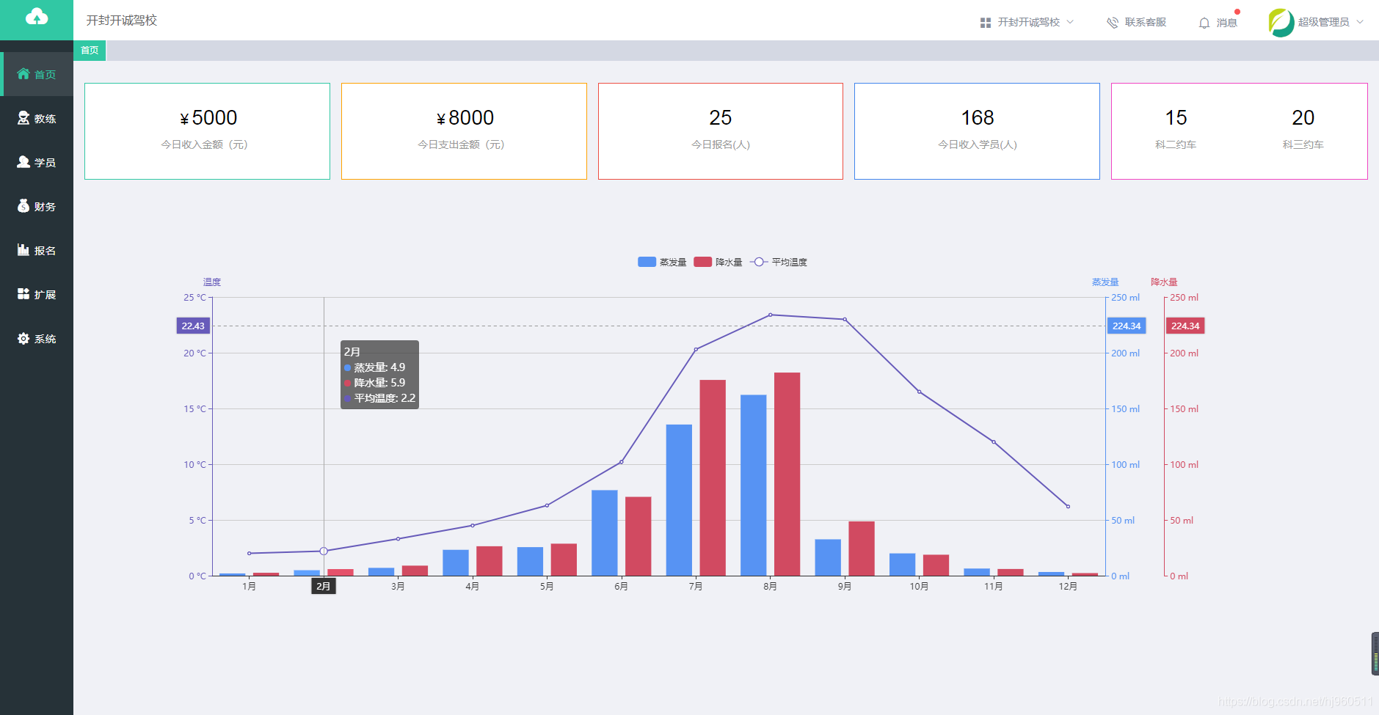Toggle 平均温度 series in chart legend
Image resolution: width=1379 pixels, height=715 pixels.
pos(779,262)
